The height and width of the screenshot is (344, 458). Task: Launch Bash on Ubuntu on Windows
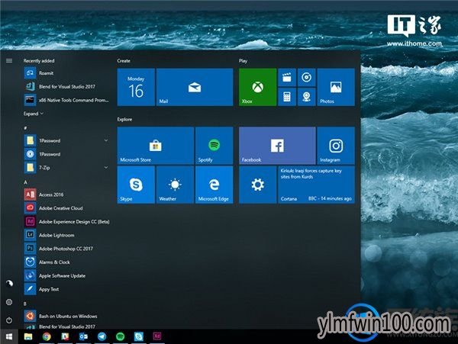point(66,316)
